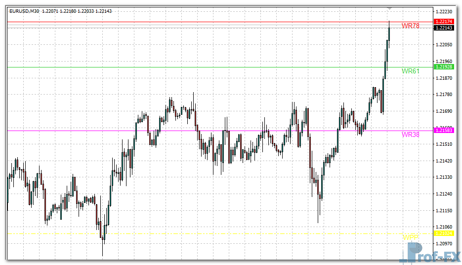
Task: Select the green WR61 level label
Action: click(x=410, y=71)
